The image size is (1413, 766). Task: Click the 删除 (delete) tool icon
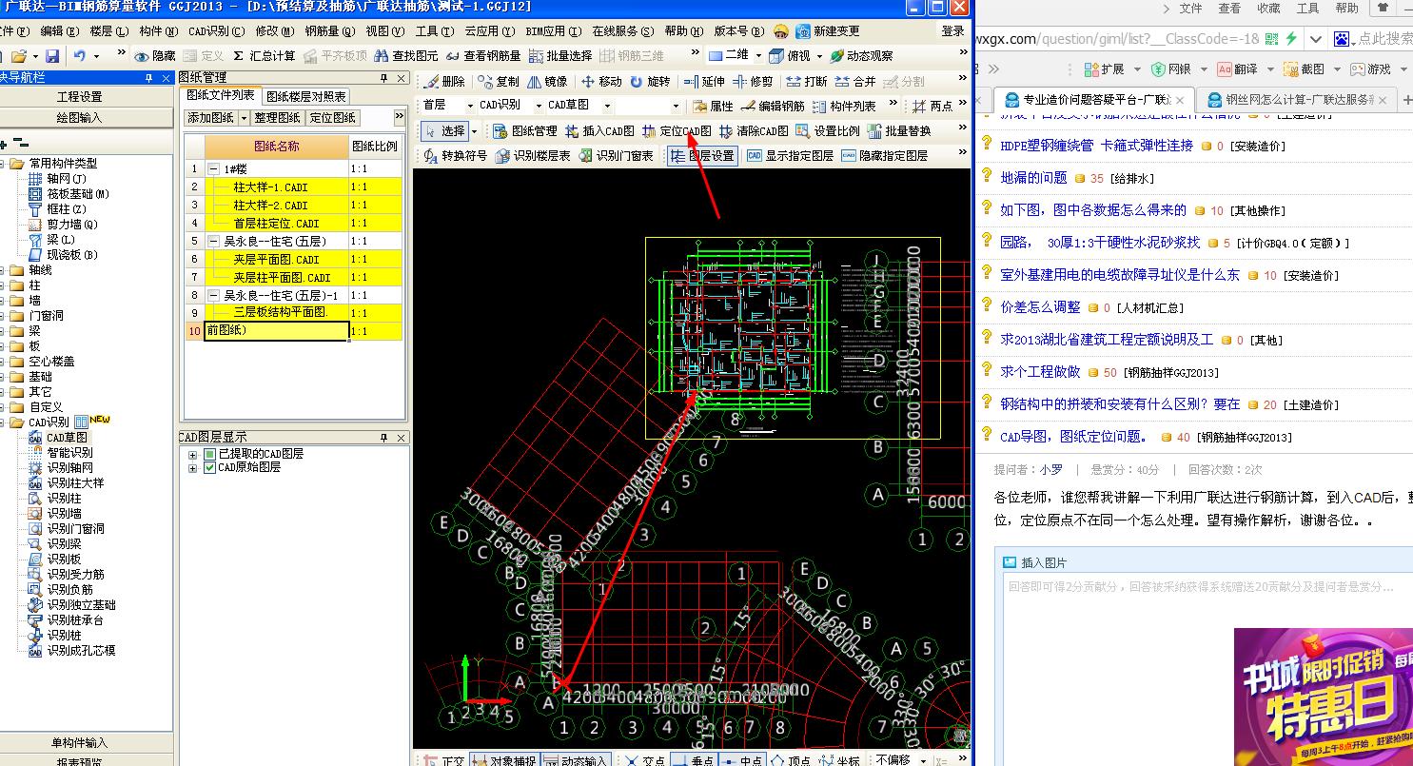coord(445,82)
